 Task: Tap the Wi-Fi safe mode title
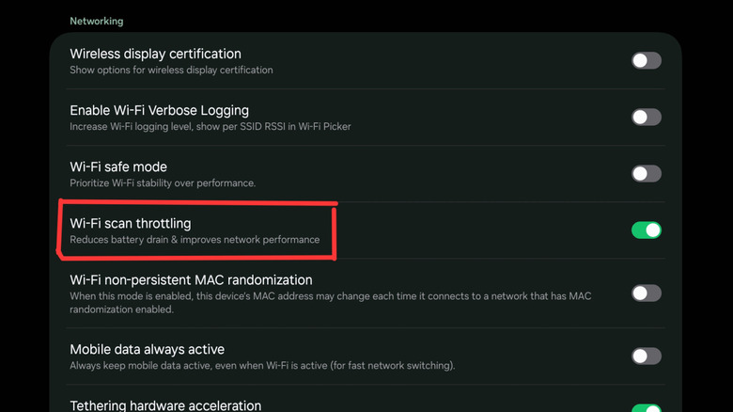[118, 166]
